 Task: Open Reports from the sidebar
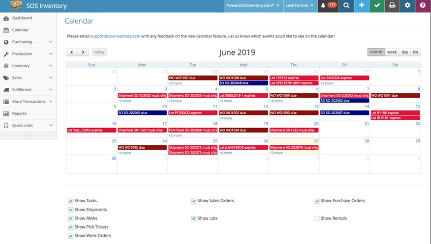point(19,113)
